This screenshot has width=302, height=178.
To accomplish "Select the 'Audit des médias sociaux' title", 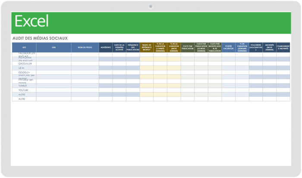I will [40, 38].
